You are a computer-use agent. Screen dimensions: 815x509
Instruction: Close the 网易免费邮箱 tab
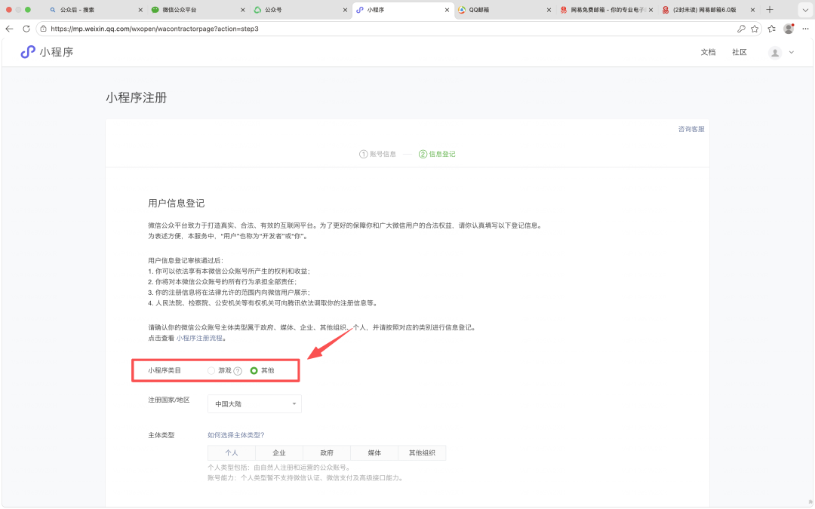point(650,10)
